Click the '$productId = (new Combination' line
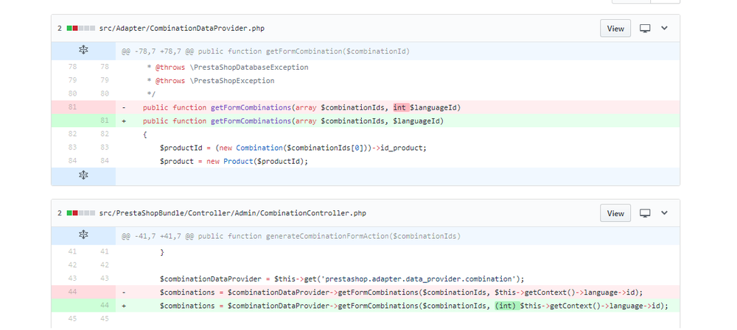The height and width of the screenshot is (330, 737). pyautogui.click(x=293, y=148)
